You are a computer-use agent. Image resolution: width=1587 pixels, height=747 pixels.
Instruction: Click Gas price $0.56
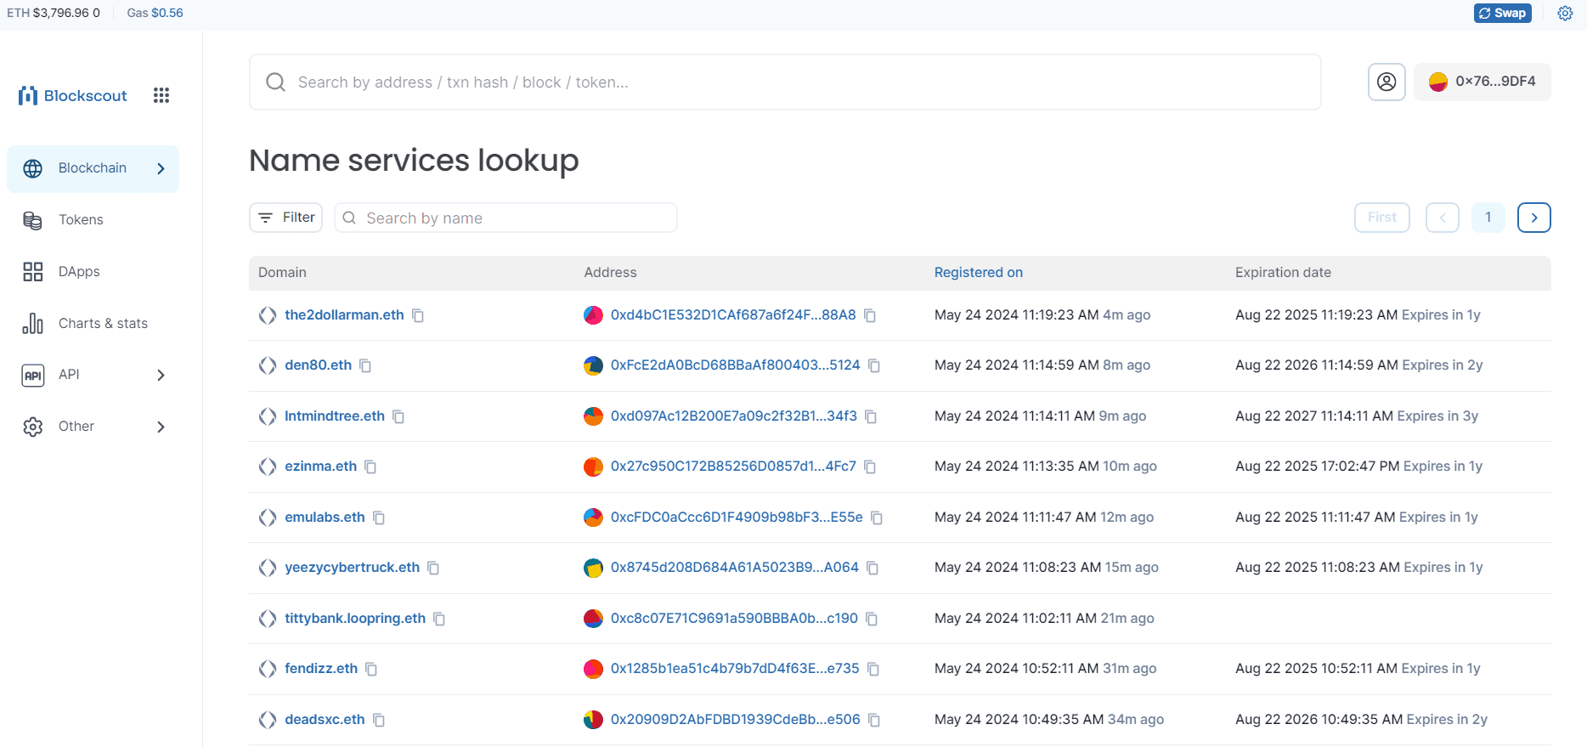(x=155, y=13)
